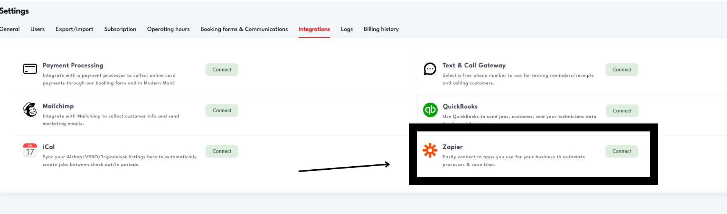Click the Text & Call Gateway heading

[x=474, y=66]
